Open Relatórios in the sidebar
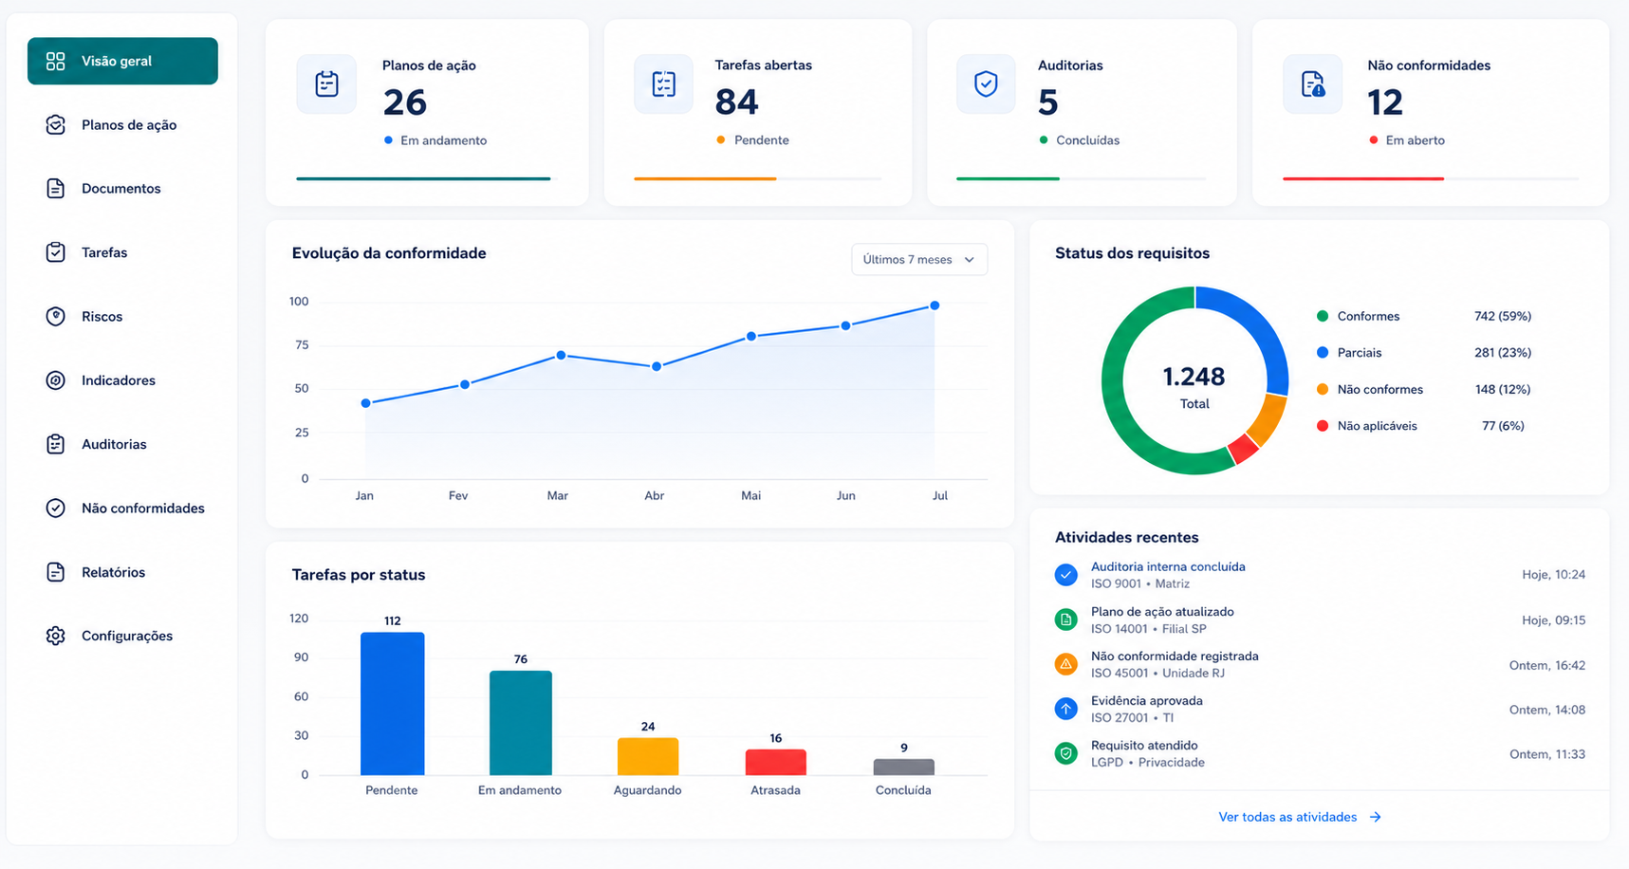This screenshot has width=1629, height=869. [x=122, y=571]
